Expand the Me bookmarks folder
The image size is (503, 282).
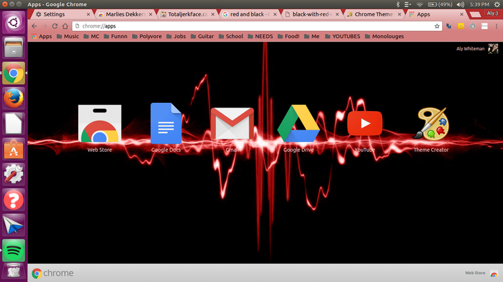312,37
